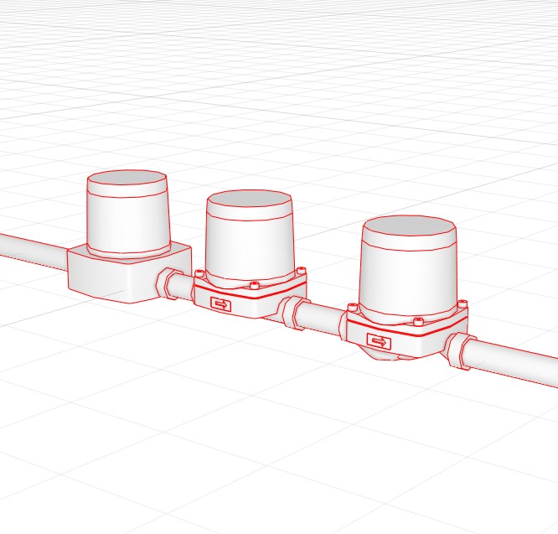Select the middle valve's cylindrical actuator
558x534 pixels.
click(x=250, y=239)
